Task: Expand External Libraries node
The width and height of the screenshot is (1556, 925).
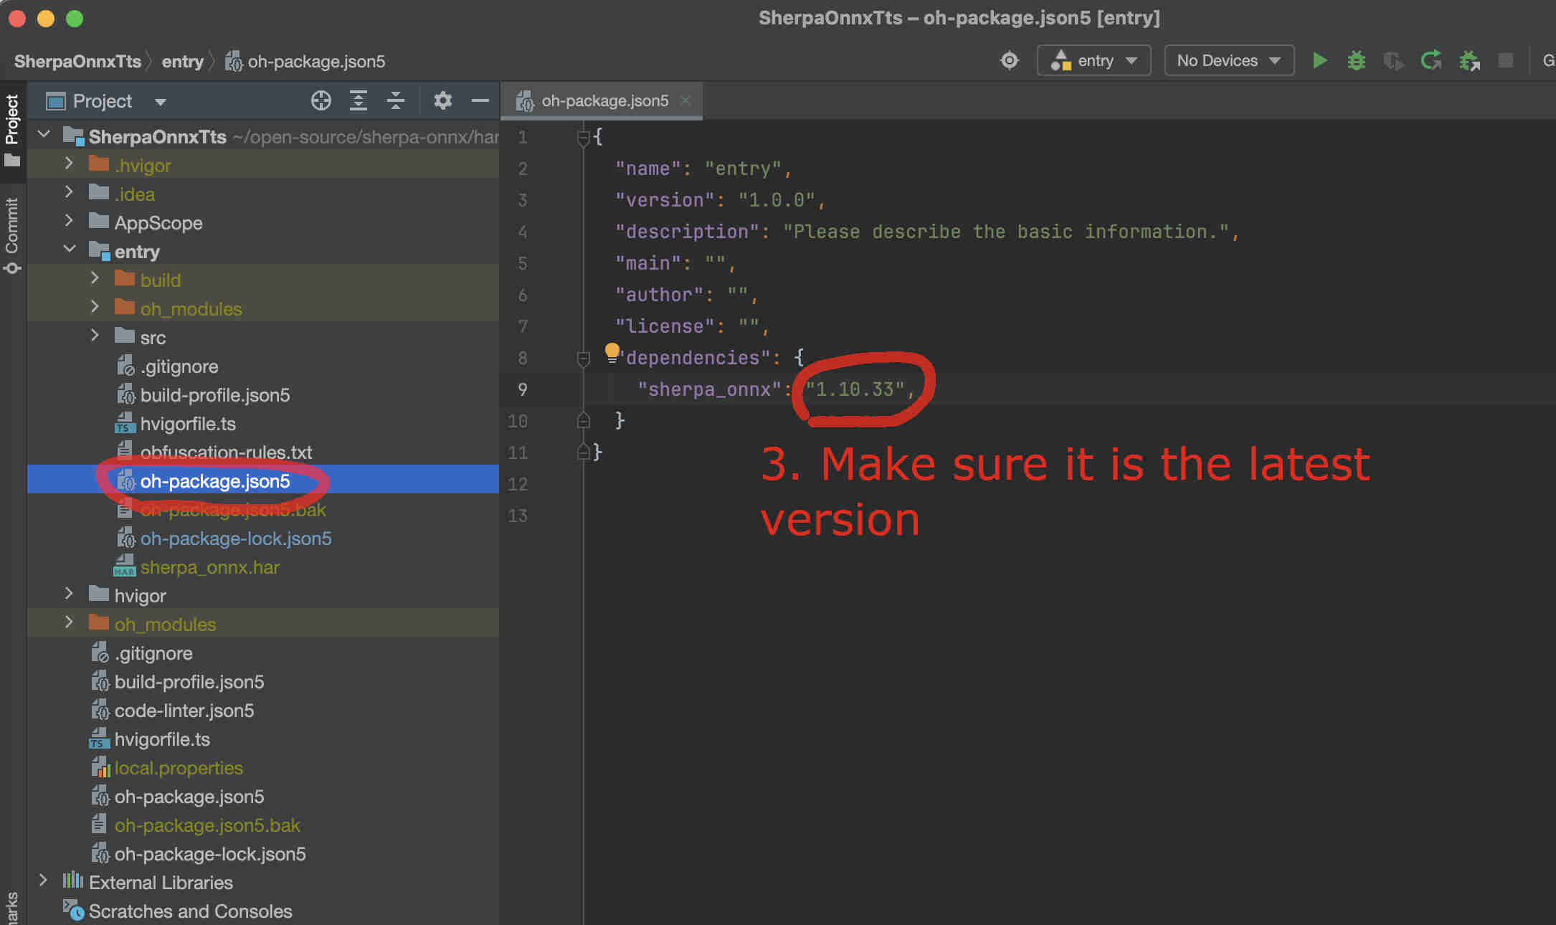Action: point(43,881)
